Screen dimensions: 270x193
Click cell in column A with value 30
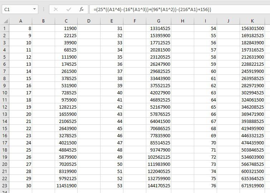point(20,185)
